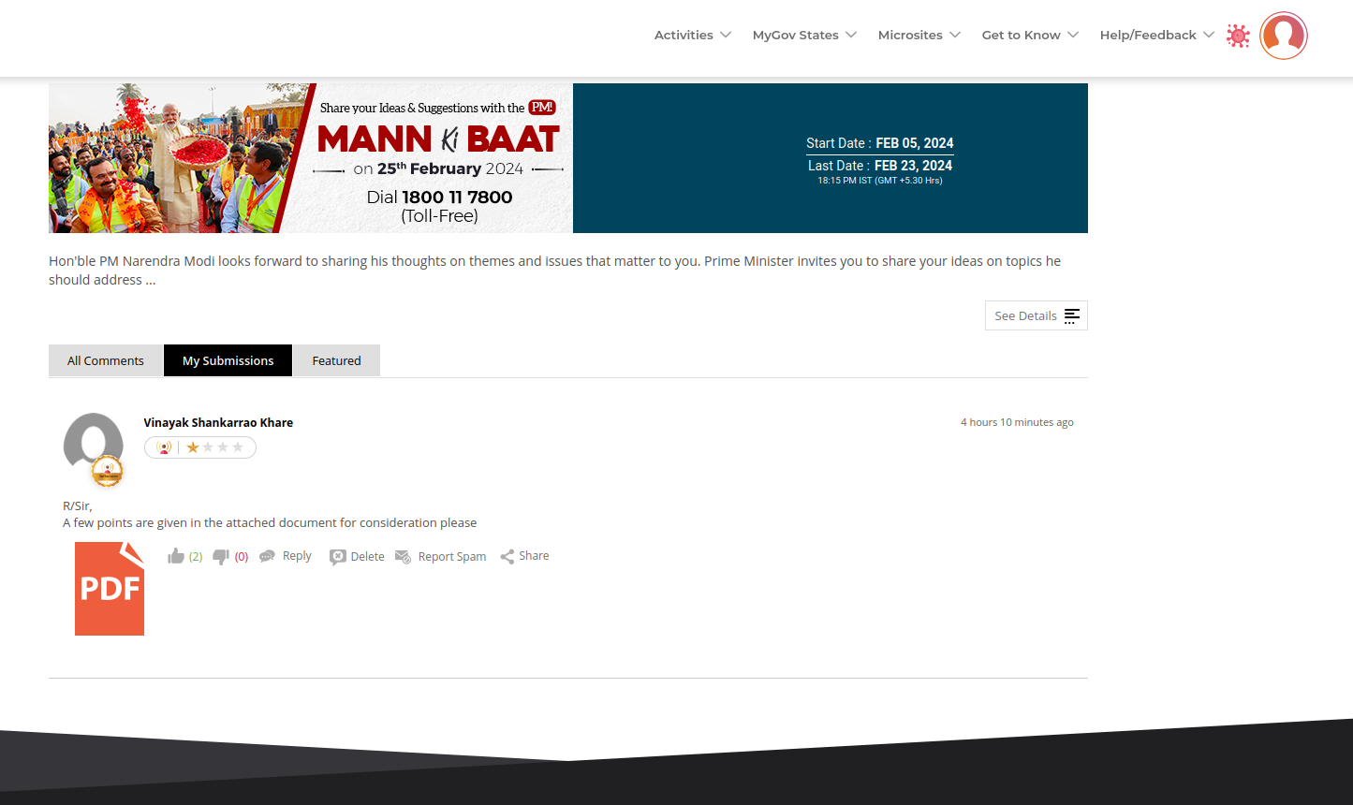Click the small user-level icon beside the stars
The width and height of the screenshot is (1353, 805).
[164, 447]
